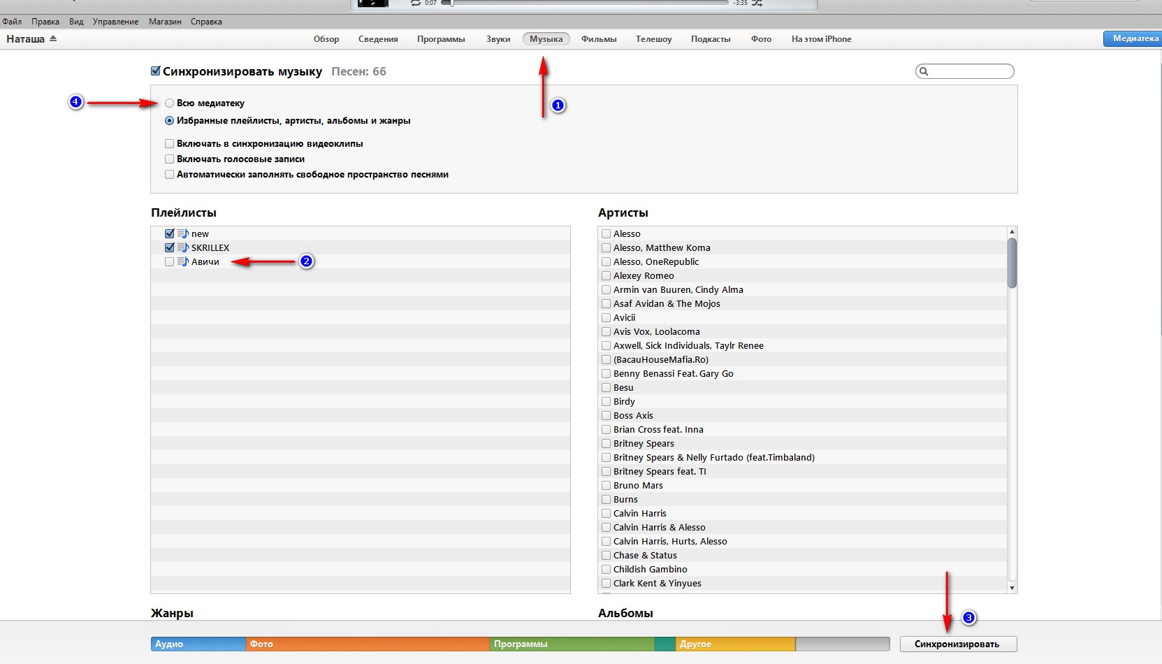The height and width of the screenshot is (664, 1162).
Task: Check the Birdy artist checkbox
Action: [606, 401]
